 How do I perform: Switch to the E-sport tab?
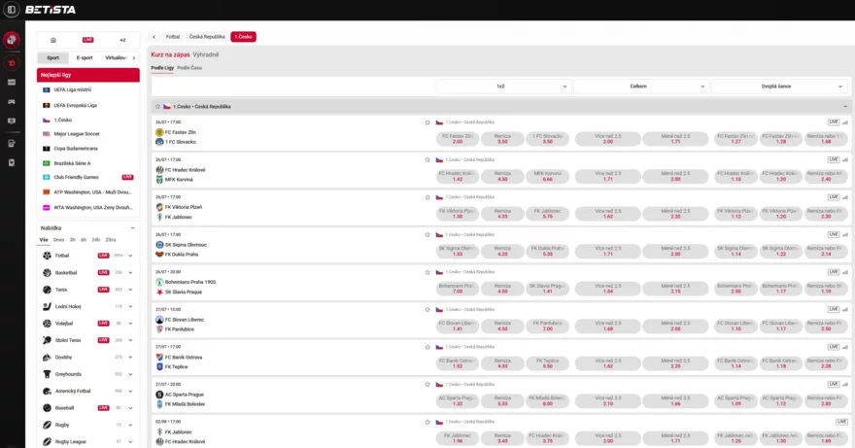[85, 57]
